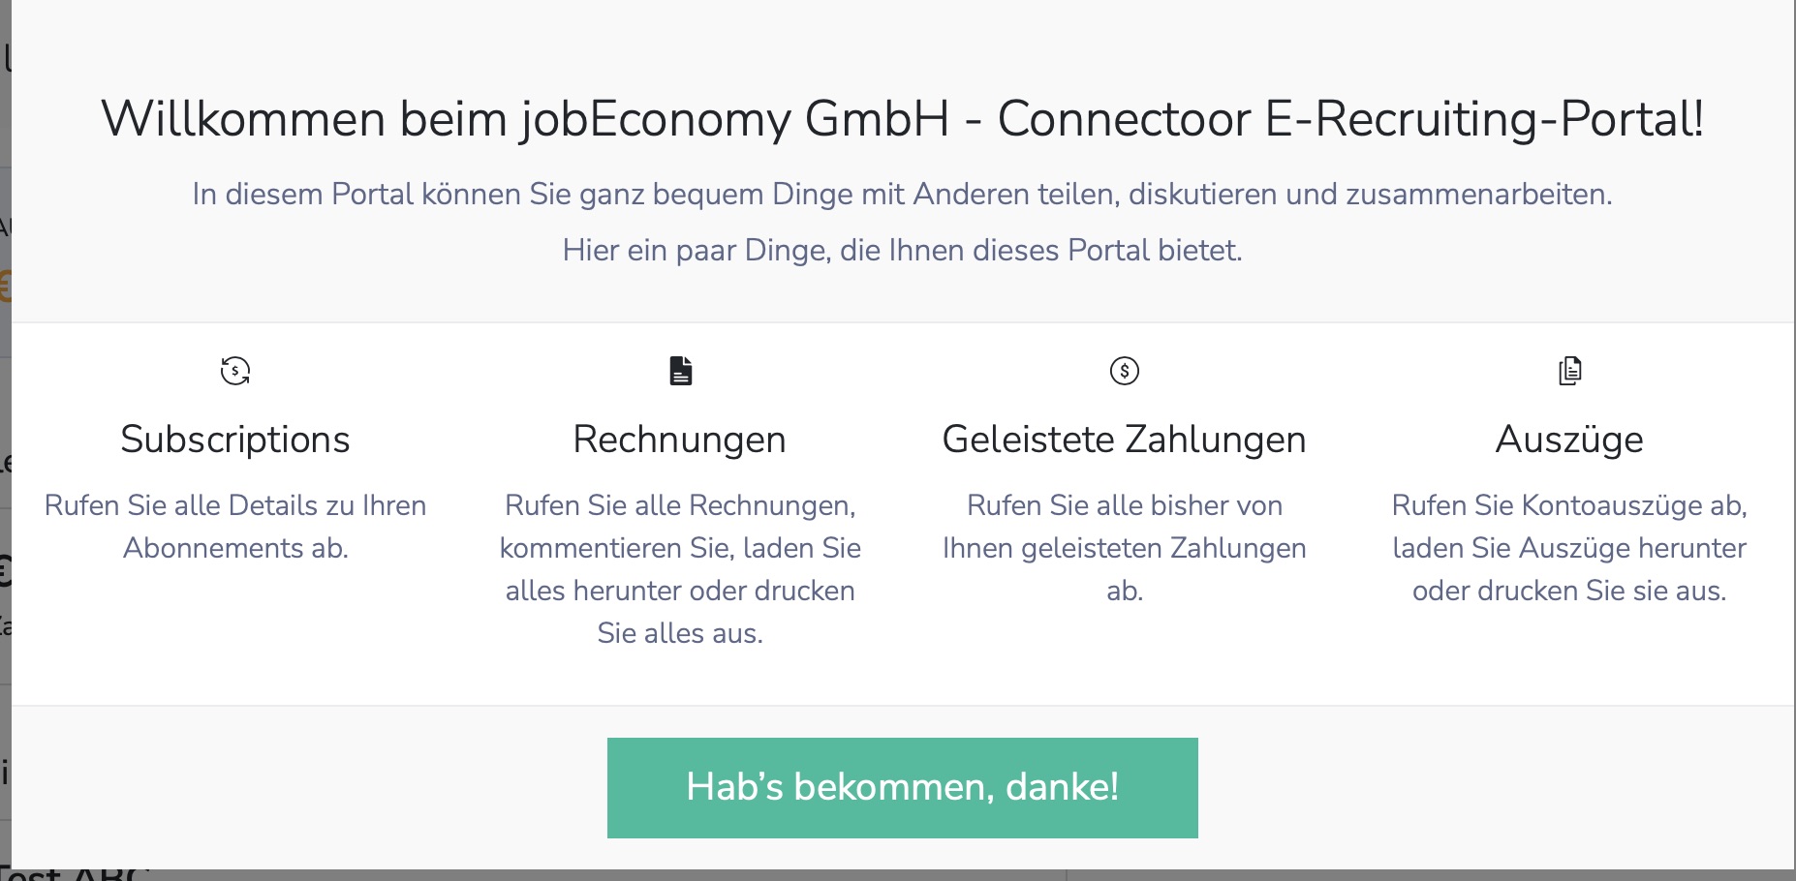Click the Auszüge statements copy icon

pos(1570,371)
